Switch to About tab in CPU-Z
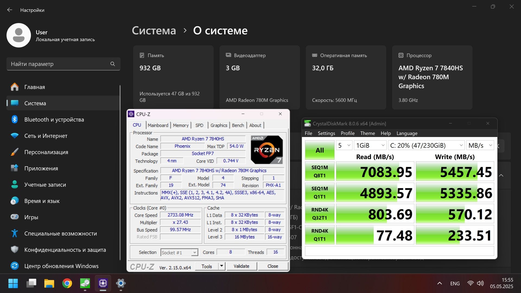 (255, 125)
